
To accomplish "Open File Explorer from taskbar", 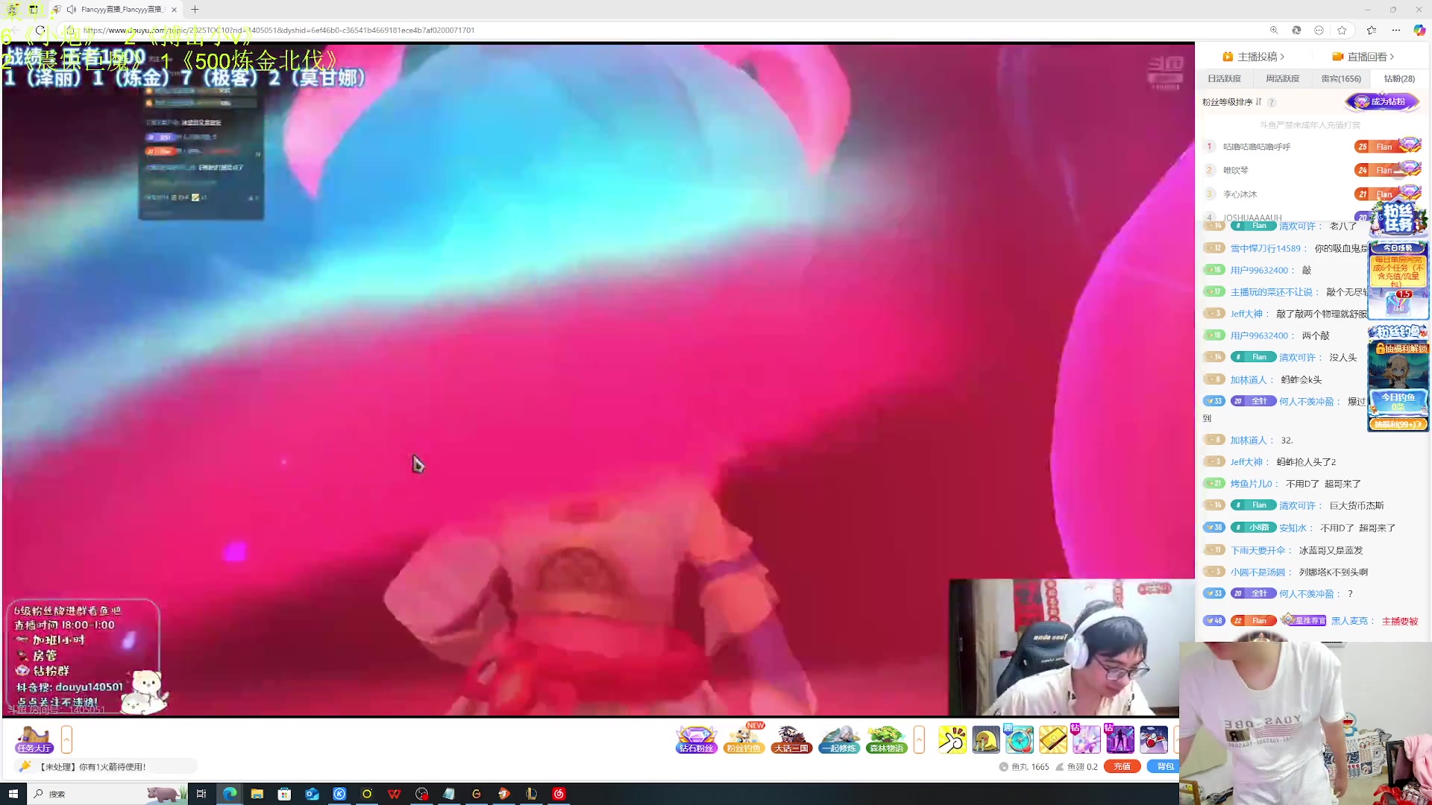I will coord(257,794).
